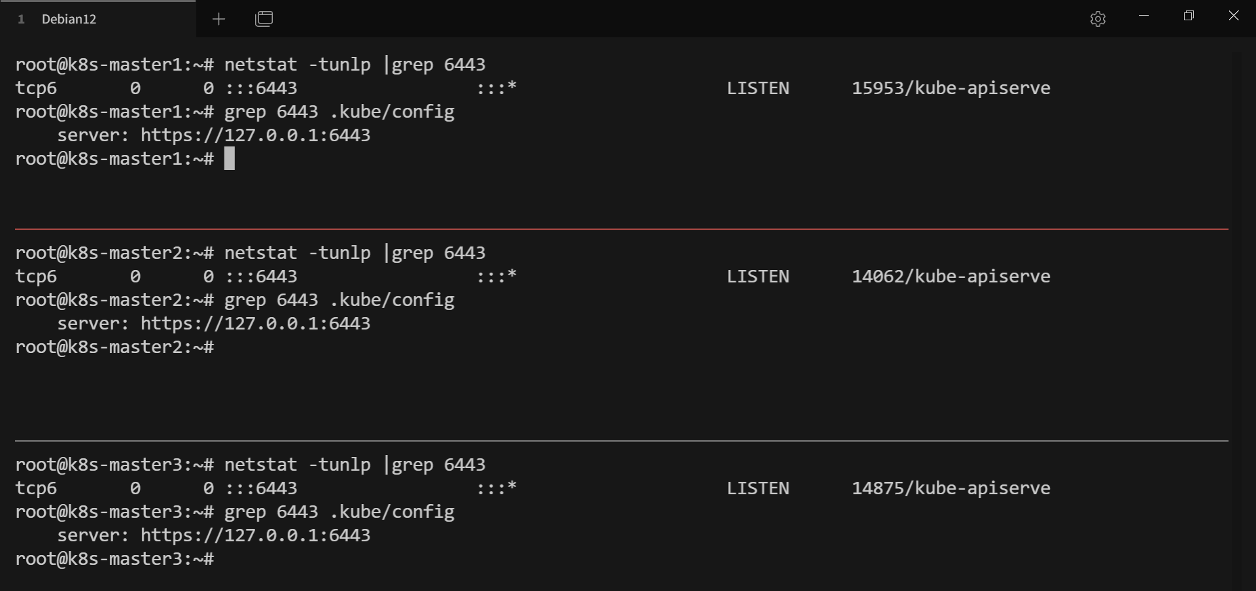This screenshot has height=591, width=1256.
Task: Click the gray divider above the master3 pane
Action: coord(621,441)
